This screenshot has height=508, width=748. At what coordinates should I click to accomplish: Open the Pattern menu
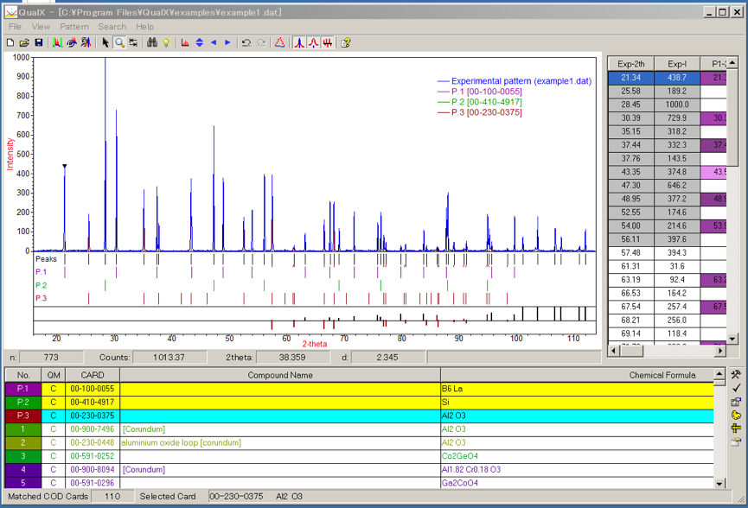tap(74, 27)
